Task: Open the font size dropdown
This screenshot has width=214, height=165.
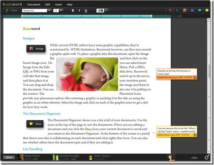Action: coord(61,11)
